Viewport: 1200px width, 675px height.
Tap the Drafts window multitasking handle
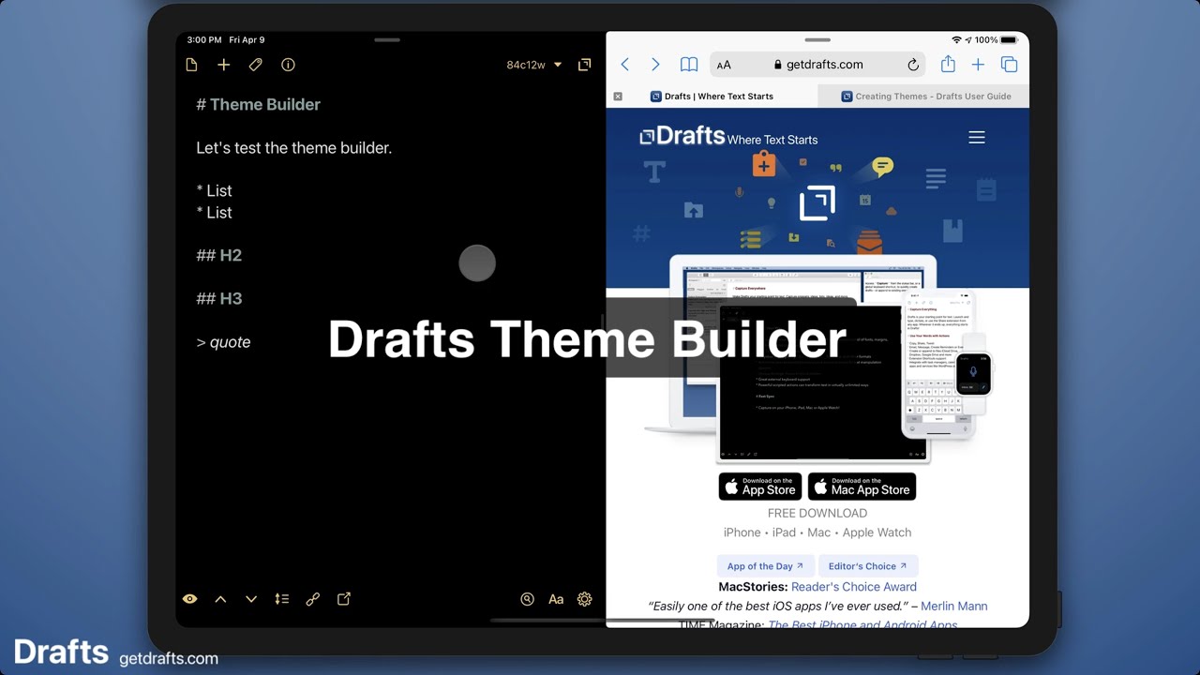(387, 40)
